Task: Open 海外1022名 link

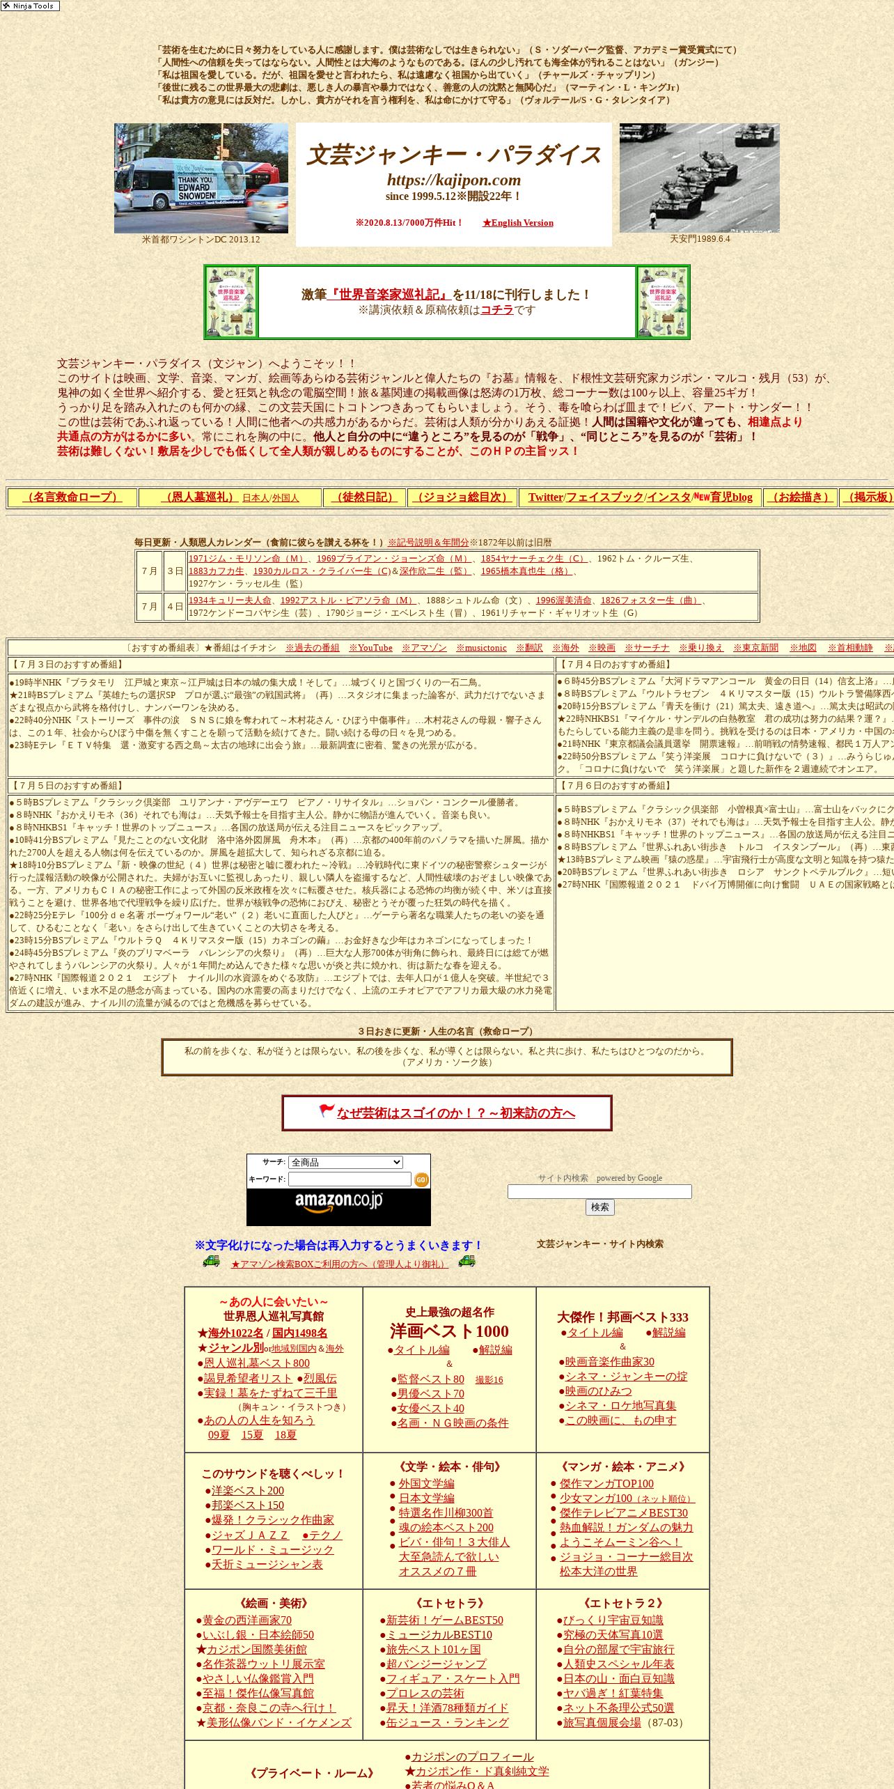Action: pos(235,1333)
